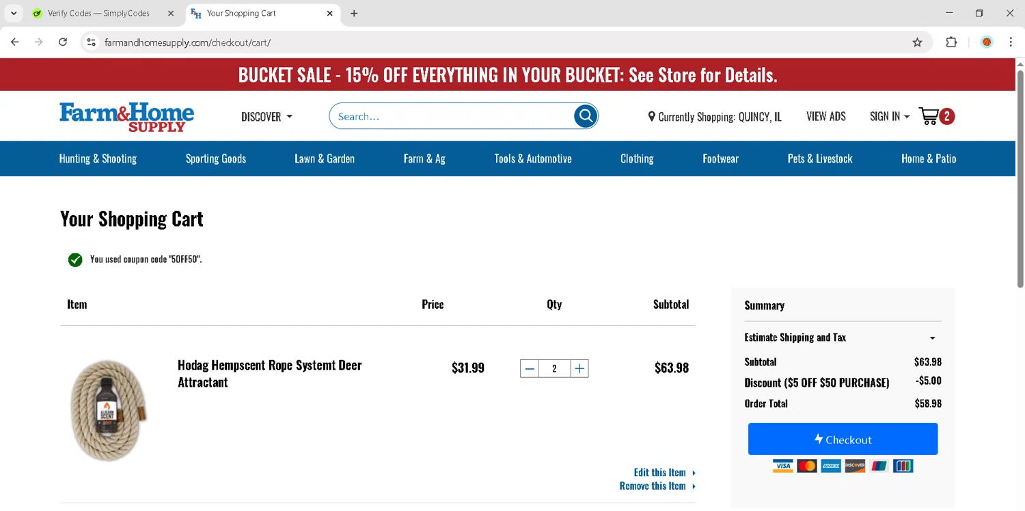Decrease quantity with minus button
Screen dimensions: 1025x511
(x=530, y=369)
